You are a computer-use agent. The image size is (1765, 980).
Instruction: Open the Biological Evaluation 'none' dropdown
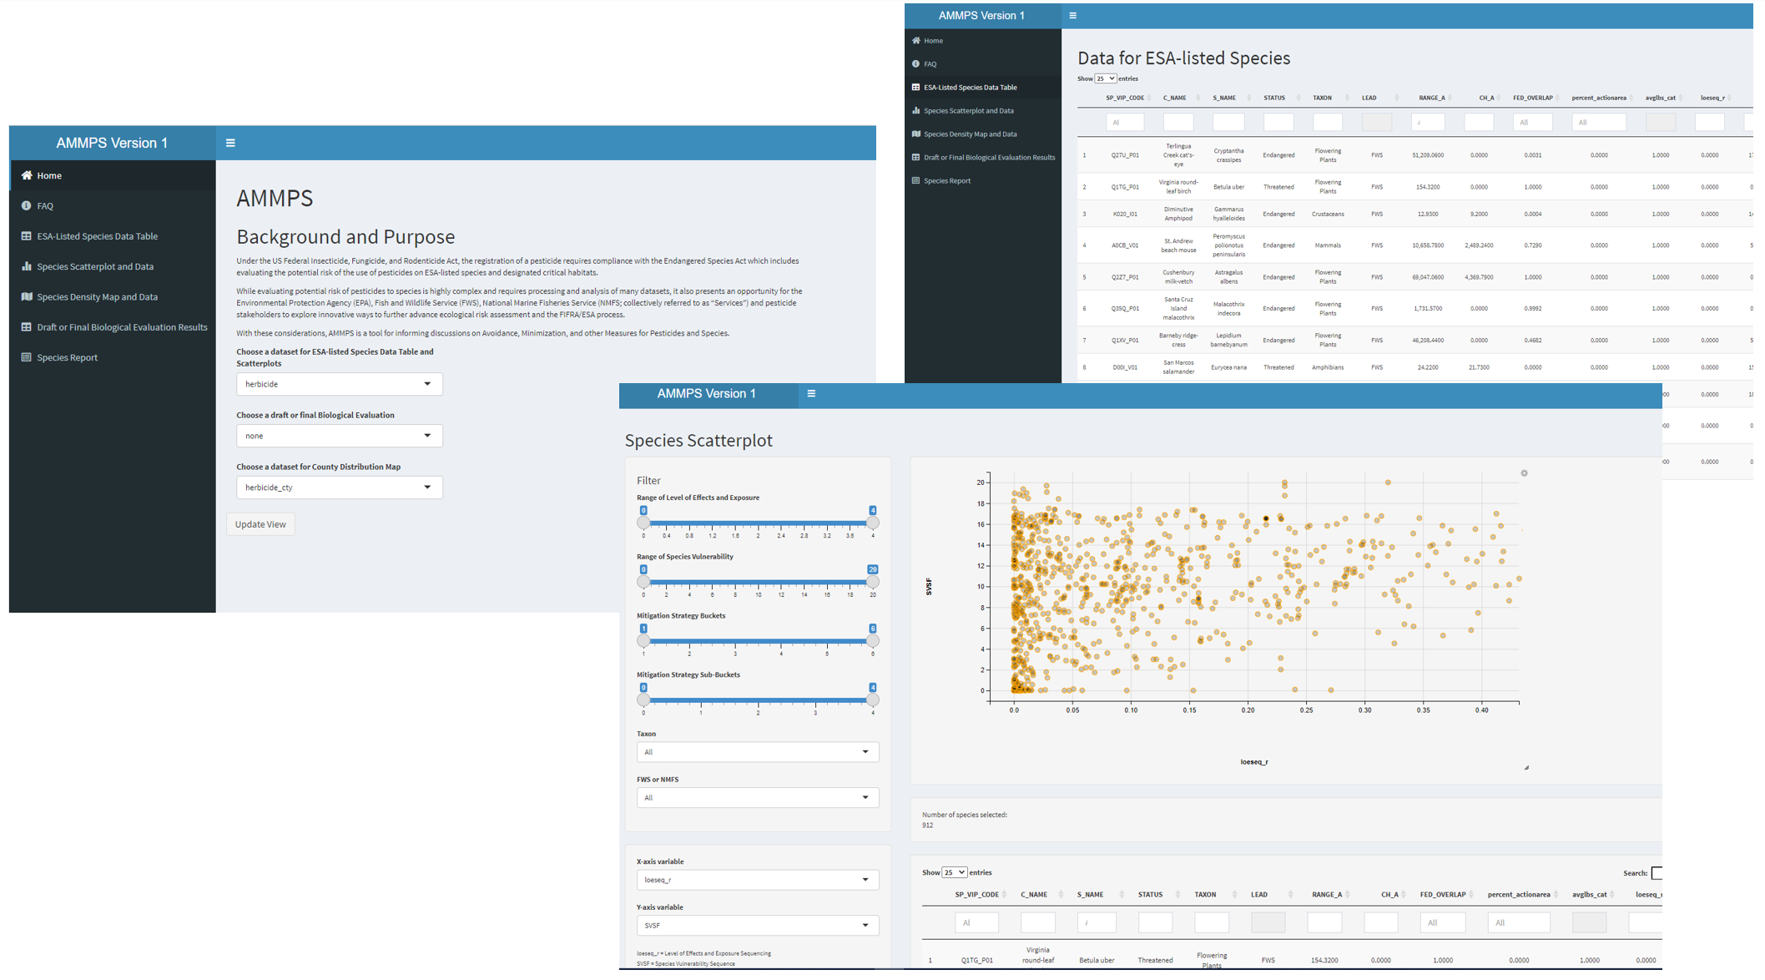339,436
